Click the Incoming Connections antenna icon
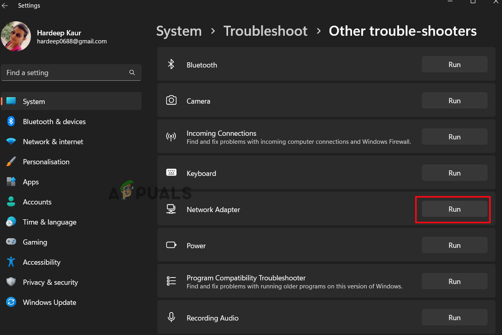 pos(171,137)
